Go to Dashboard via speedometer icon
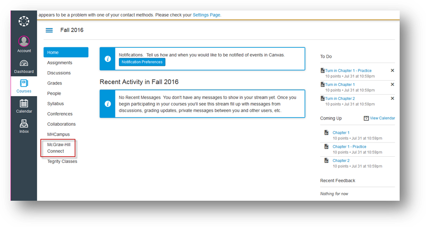Viewport: 426px width, 227px height. click(x=24, y=64)
